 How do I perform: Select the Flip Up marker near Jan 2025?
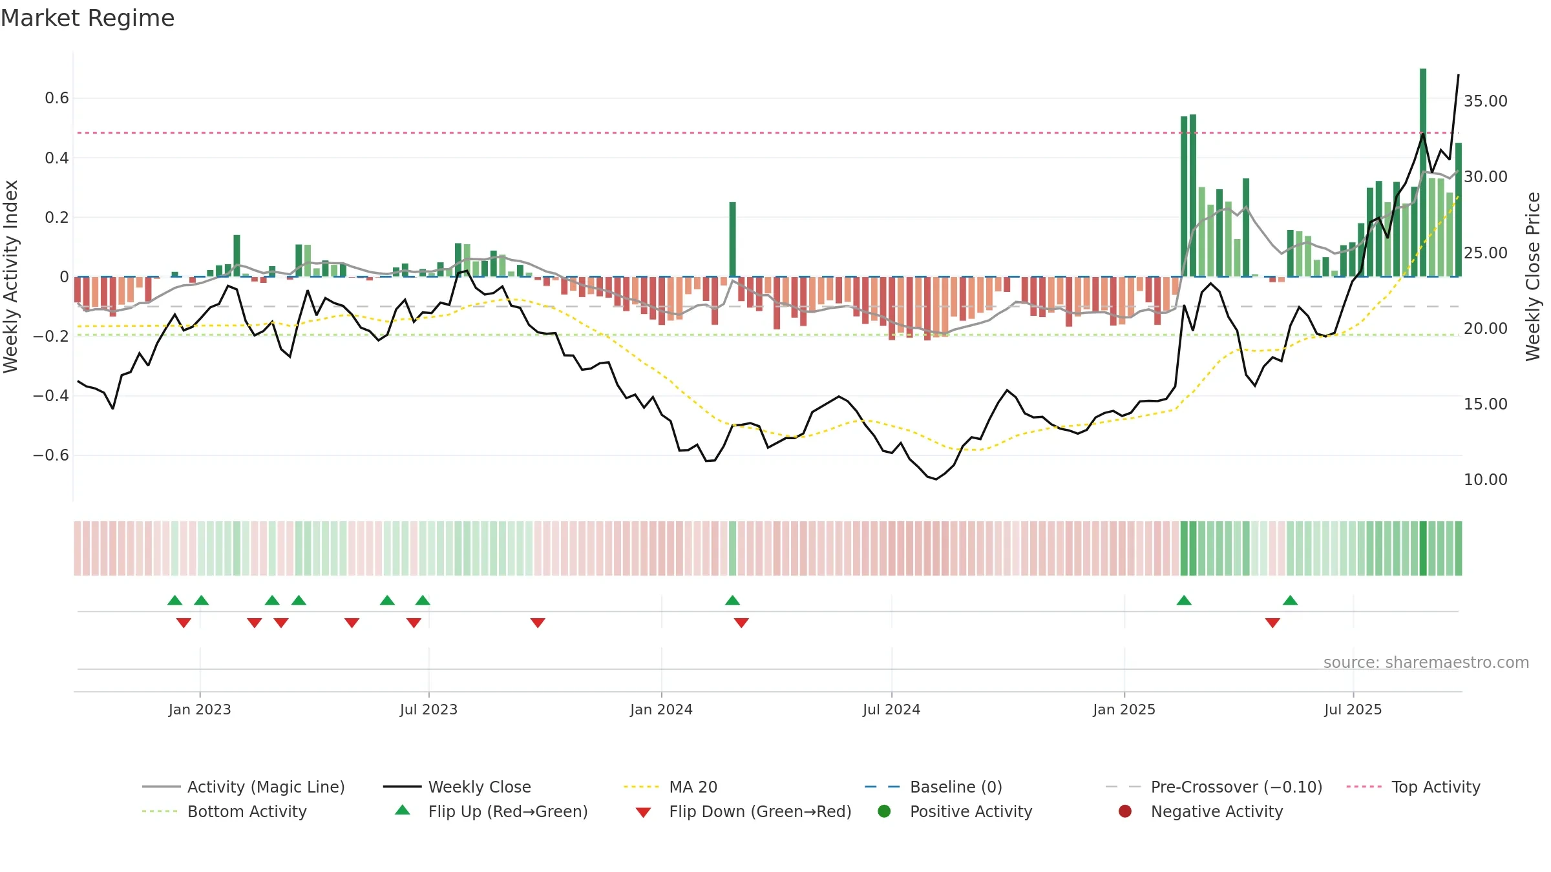pos(1184,600)
